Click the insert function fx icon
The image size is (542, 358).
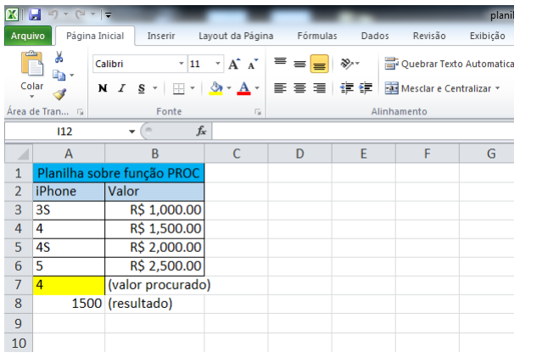pyautogui.click(x=201, y=131)
